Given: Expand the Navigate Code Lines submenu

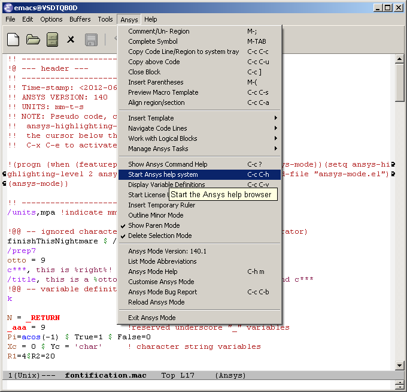Looking at the screenshot, I should (x=199, y=128).
